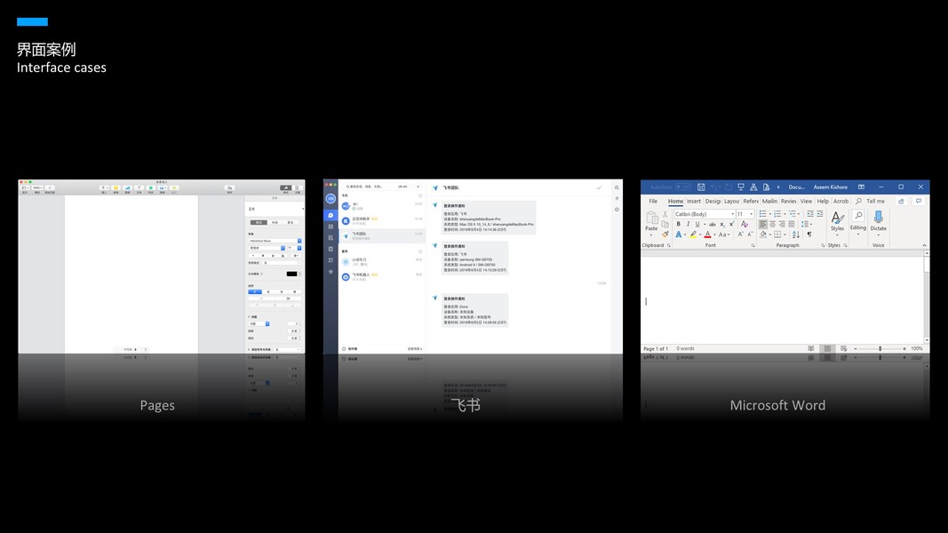948x533 pixels.
Task: Click the Clear Formatting icon in Word
Action: point(745,224)
